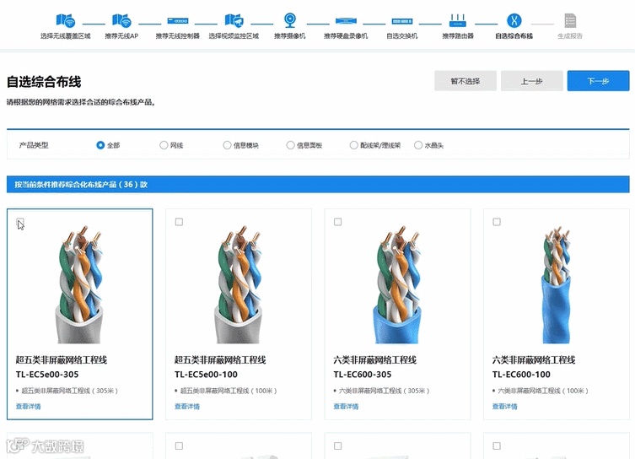Image resolution: width=635 pixels, height=459 pixels.
Task: Click the 推荐摄像机 step label
Action: [x=289, y=36]
